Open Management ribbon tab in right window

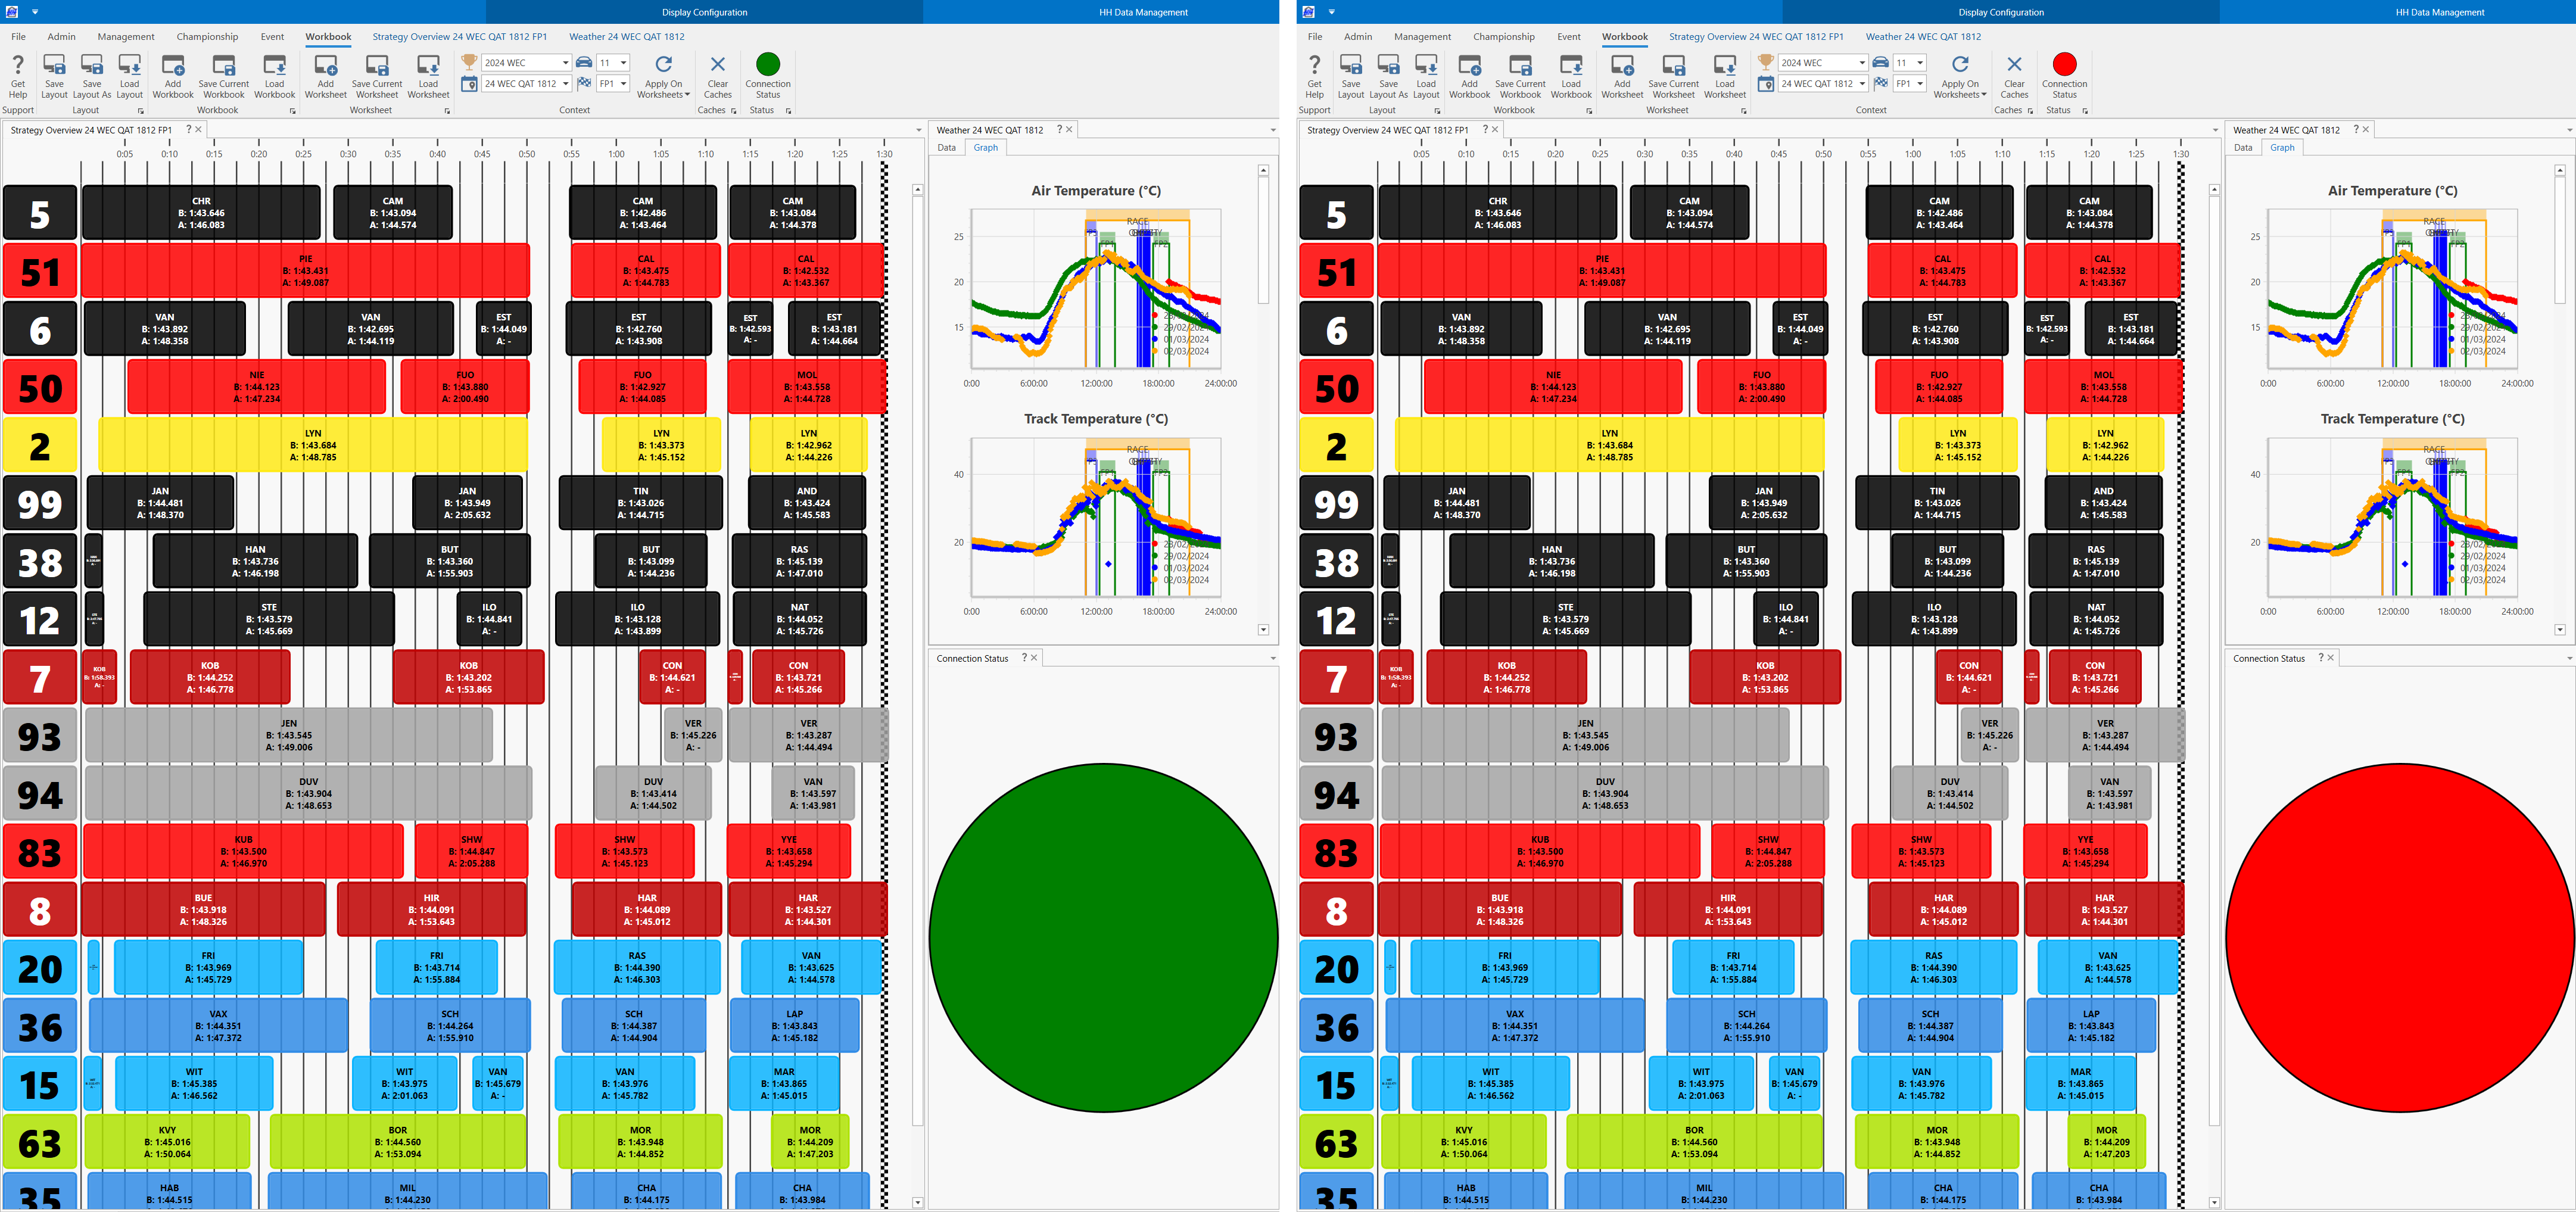tap(1422, 37)
